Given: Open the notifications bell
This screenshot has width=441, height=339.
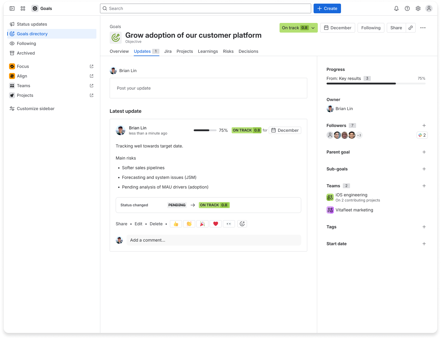Looking at the screenshot, I should (x=396, y=8).
